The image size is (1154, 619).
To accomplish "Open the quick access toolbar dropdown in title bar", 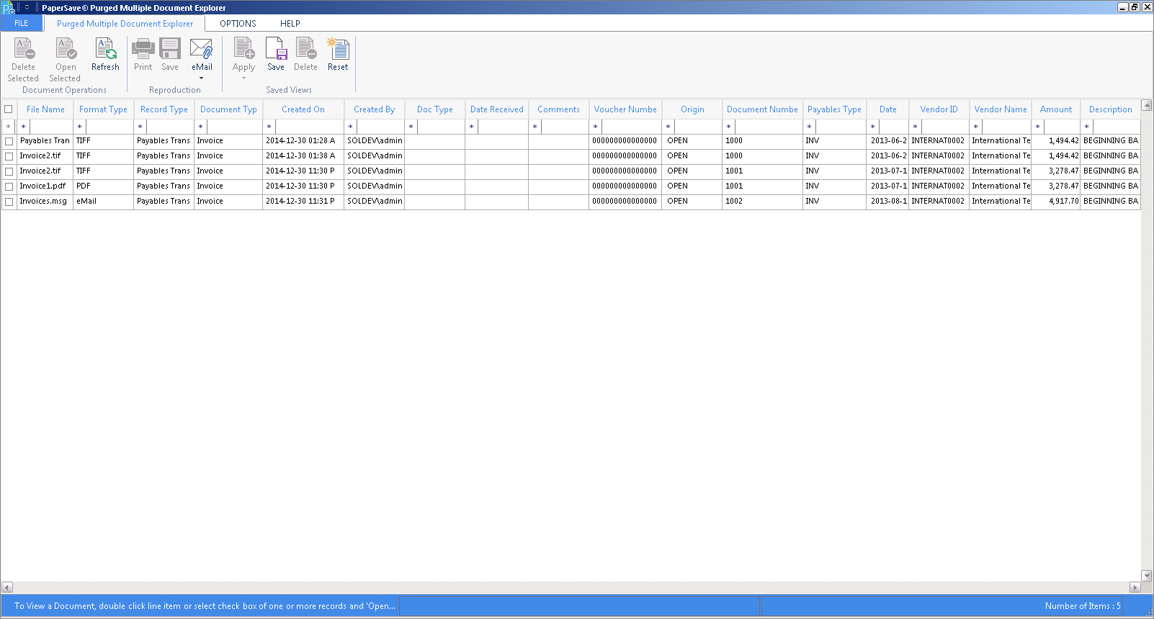I will pos(27,8).
